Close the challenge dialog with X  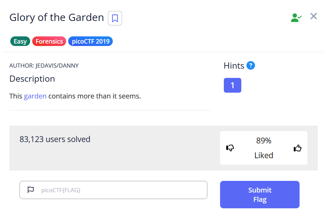tap(313, 16)
